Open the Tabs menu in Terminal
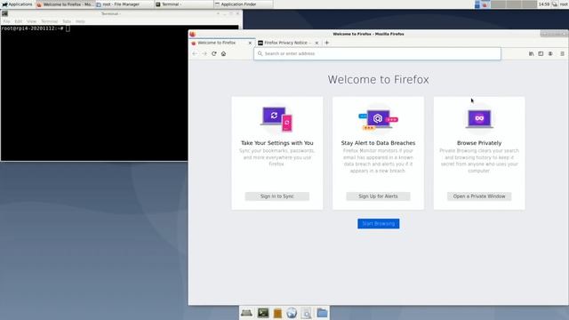 (67, 21)
